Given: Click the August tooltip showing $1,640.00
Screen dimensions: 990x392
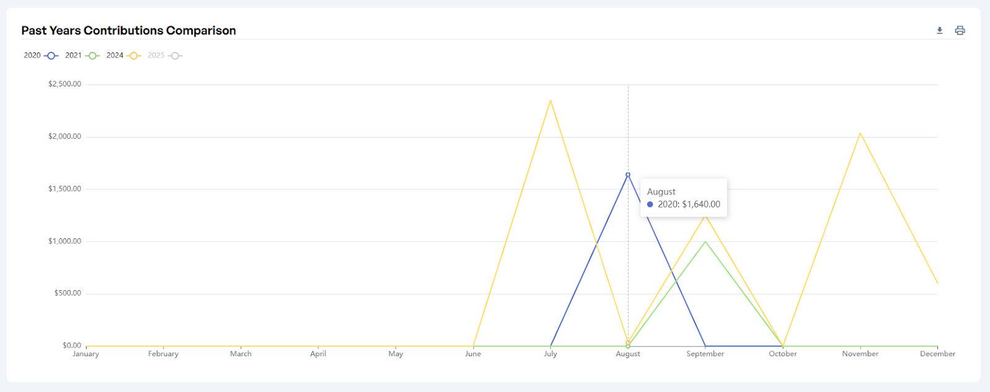Looking at the screenshot, I should click(x=683, y=198).
